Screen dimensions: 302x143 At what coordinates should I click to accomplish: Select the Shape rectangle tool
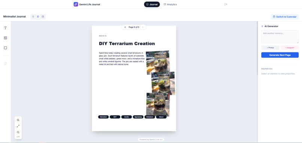(5, 48)
